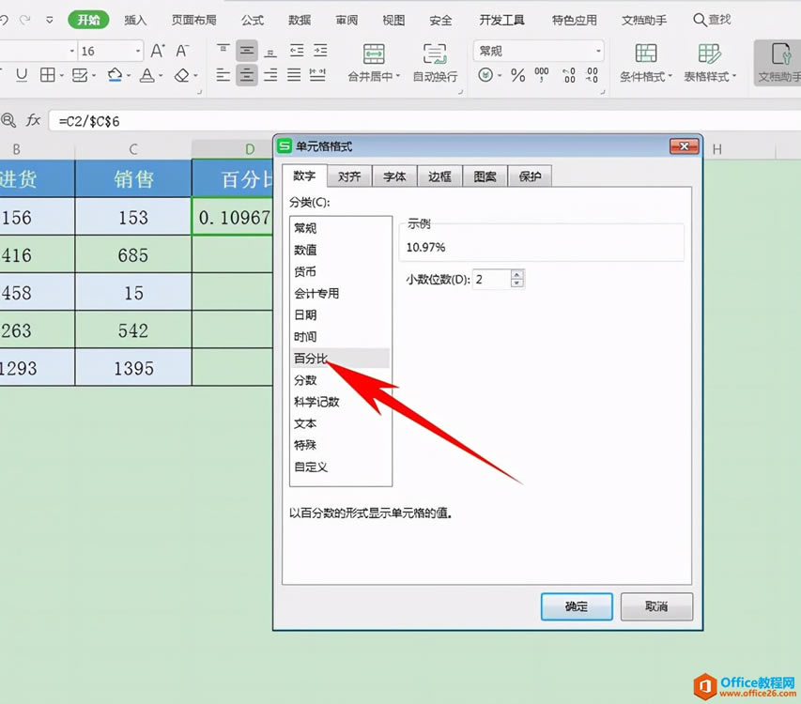
Task: Open the Data ribbon tab
Action: pos(300,20)
